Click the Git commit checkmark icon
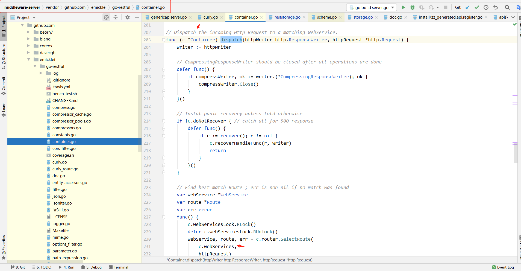Viewport: 521px width, 271px height. tap(477, 7)
